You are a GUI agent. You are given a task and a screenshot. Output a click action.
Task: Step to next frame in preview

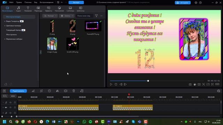pyautogui.click(x=125, y=84)
